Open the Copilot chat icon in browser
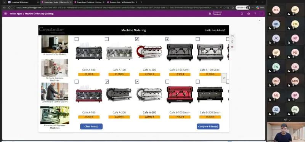This screenshot has width=305, height=142. click(x=260, y=8)
